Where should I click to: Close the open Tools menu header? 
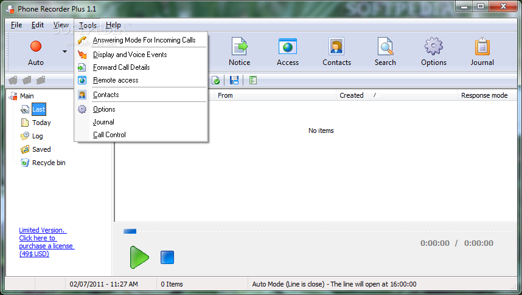[88, 25]
